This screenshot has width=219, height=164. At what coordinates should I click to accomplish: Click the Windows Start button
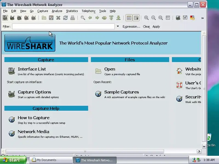[x=13, y=160]
